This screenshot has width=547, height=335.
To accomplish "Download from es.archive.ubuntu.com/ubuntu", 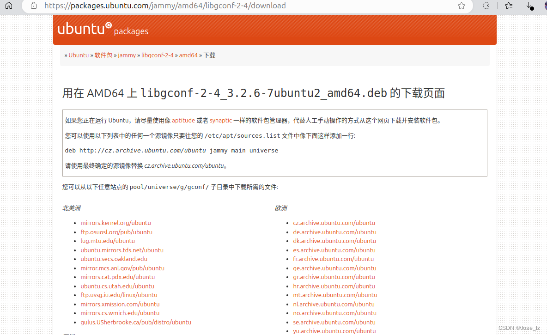I will tap(334, 250).
